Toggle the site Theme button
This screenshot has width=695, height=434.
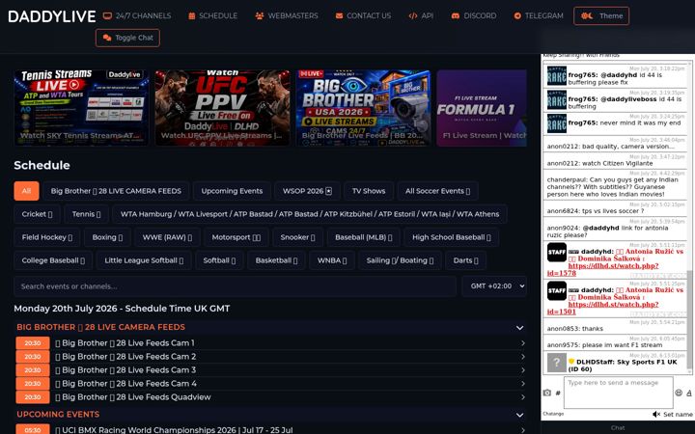tap(601, 16)
